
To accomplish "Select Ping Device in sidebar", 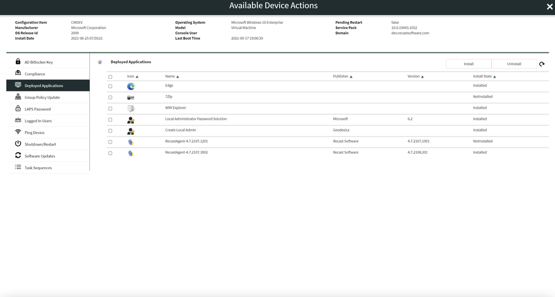I will coord(48,132).
